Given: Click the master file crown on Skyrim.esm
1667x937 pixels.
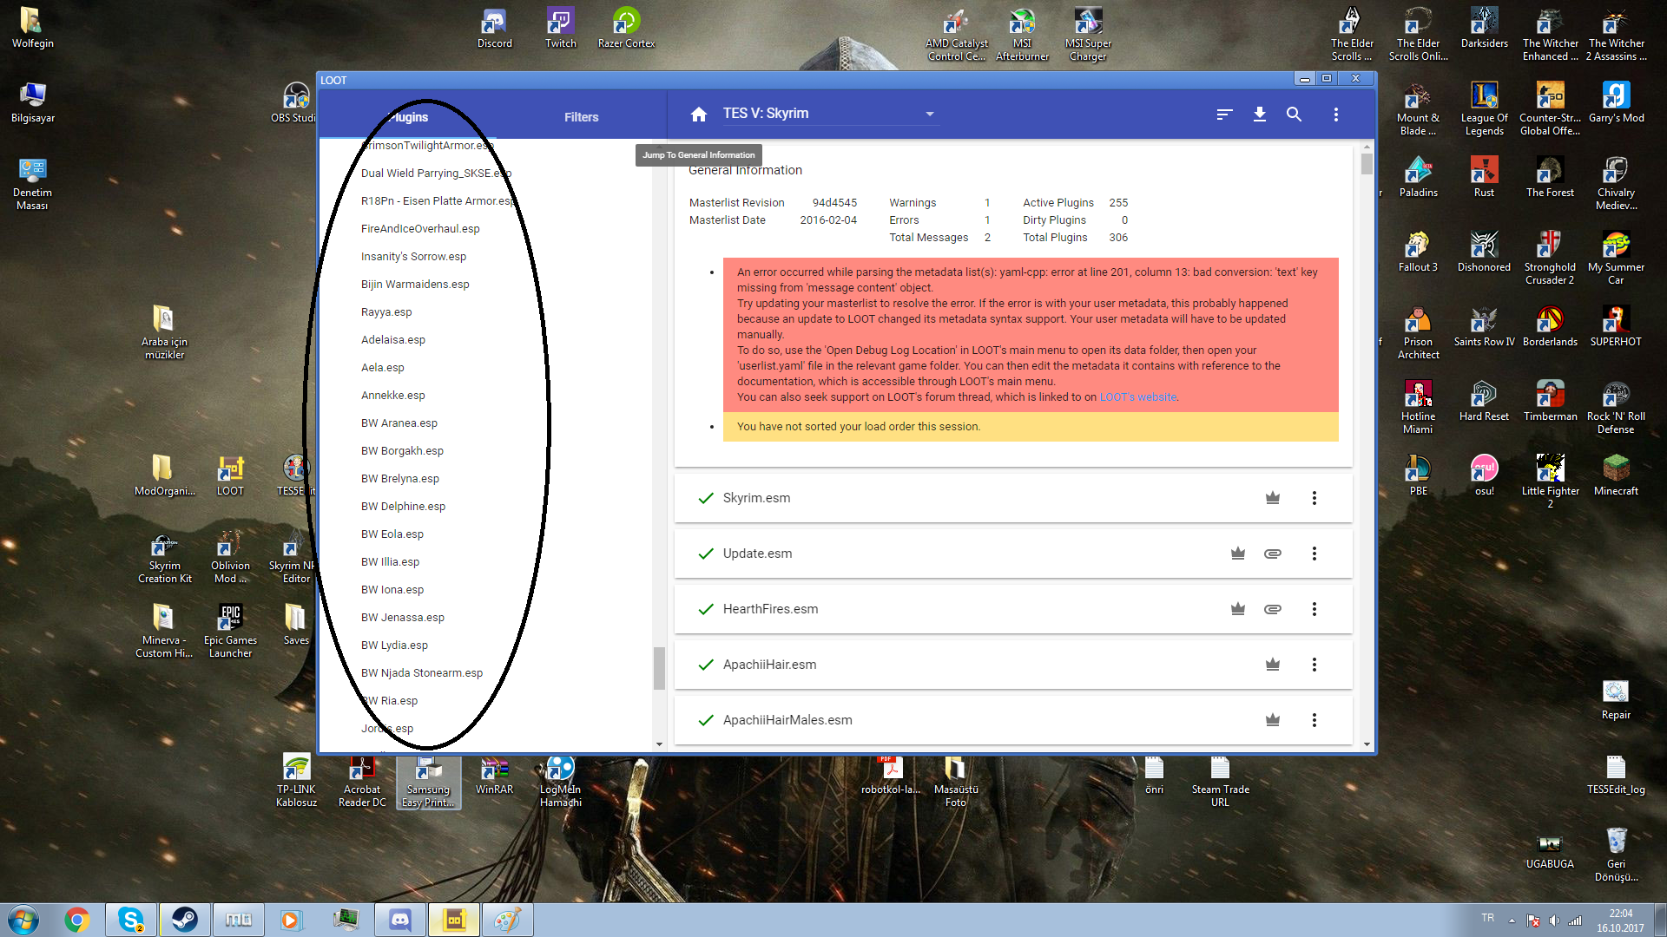Looking at the screenshot, I should [x=1273, y=498].
